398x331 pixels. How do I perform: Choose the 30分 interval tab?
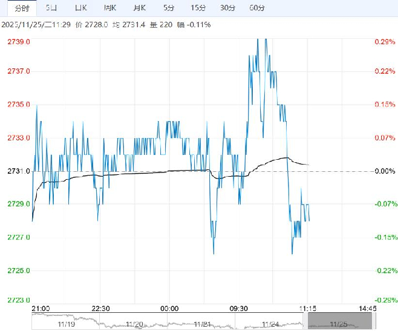227,8
